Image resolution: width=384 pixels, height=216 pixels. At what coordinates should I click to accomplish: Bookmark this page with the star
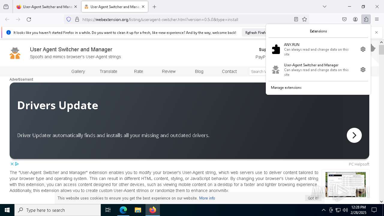point(304,19)
